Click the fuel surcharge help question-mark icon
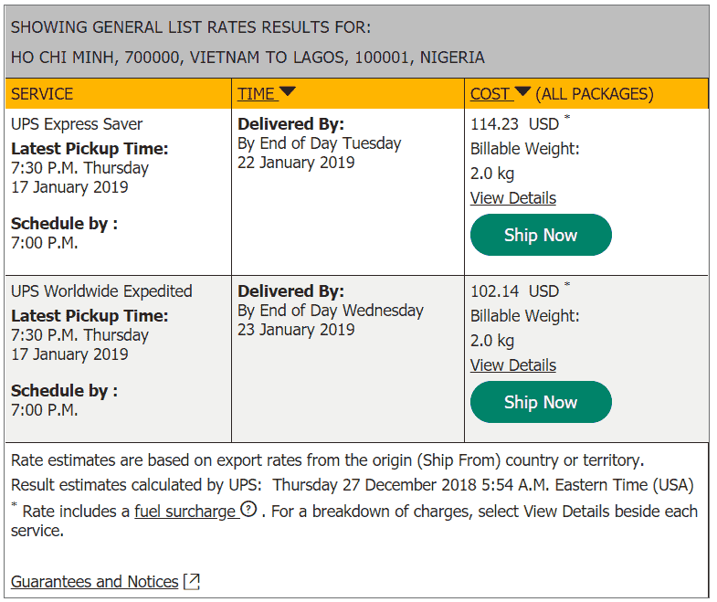The height and width of the screenshot is (602, 717). (x=248, y=509)
